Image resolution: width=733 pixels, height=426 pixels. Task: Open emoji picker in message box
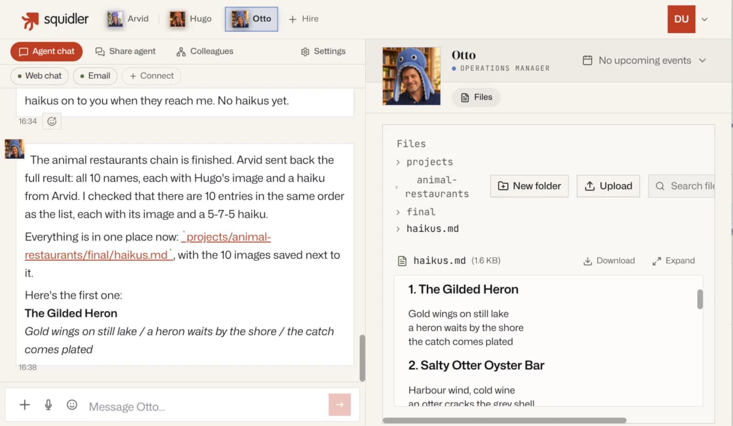pyautogui.click(x=72, y=404)
